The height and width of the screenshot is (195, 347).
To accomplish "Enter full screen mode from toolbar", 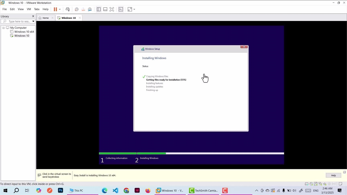I will pos(112,9).
